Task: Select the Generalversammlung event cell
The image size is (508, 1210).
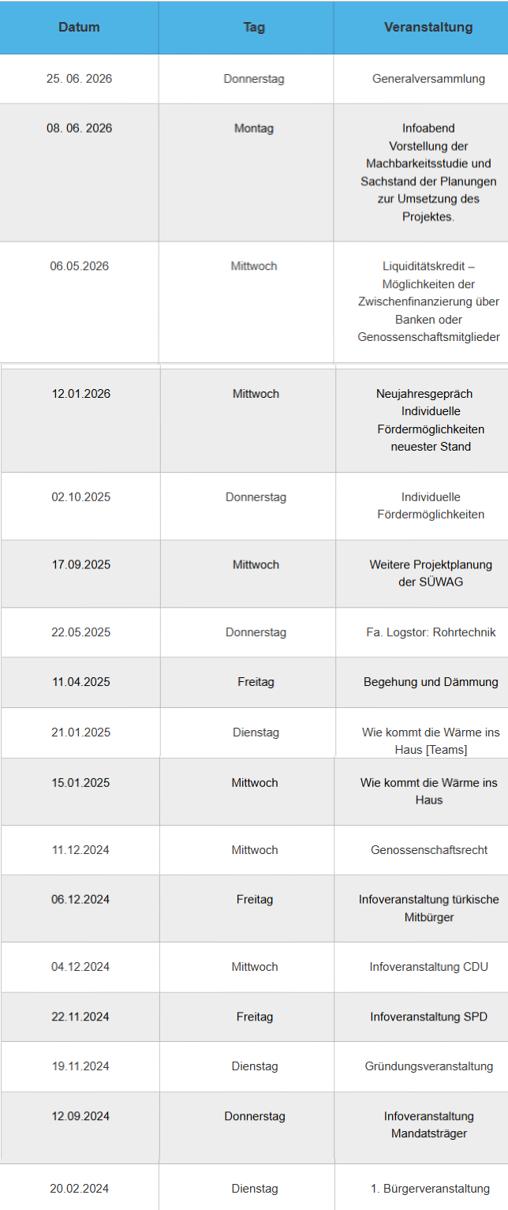Action: click(x=428, y=79)
